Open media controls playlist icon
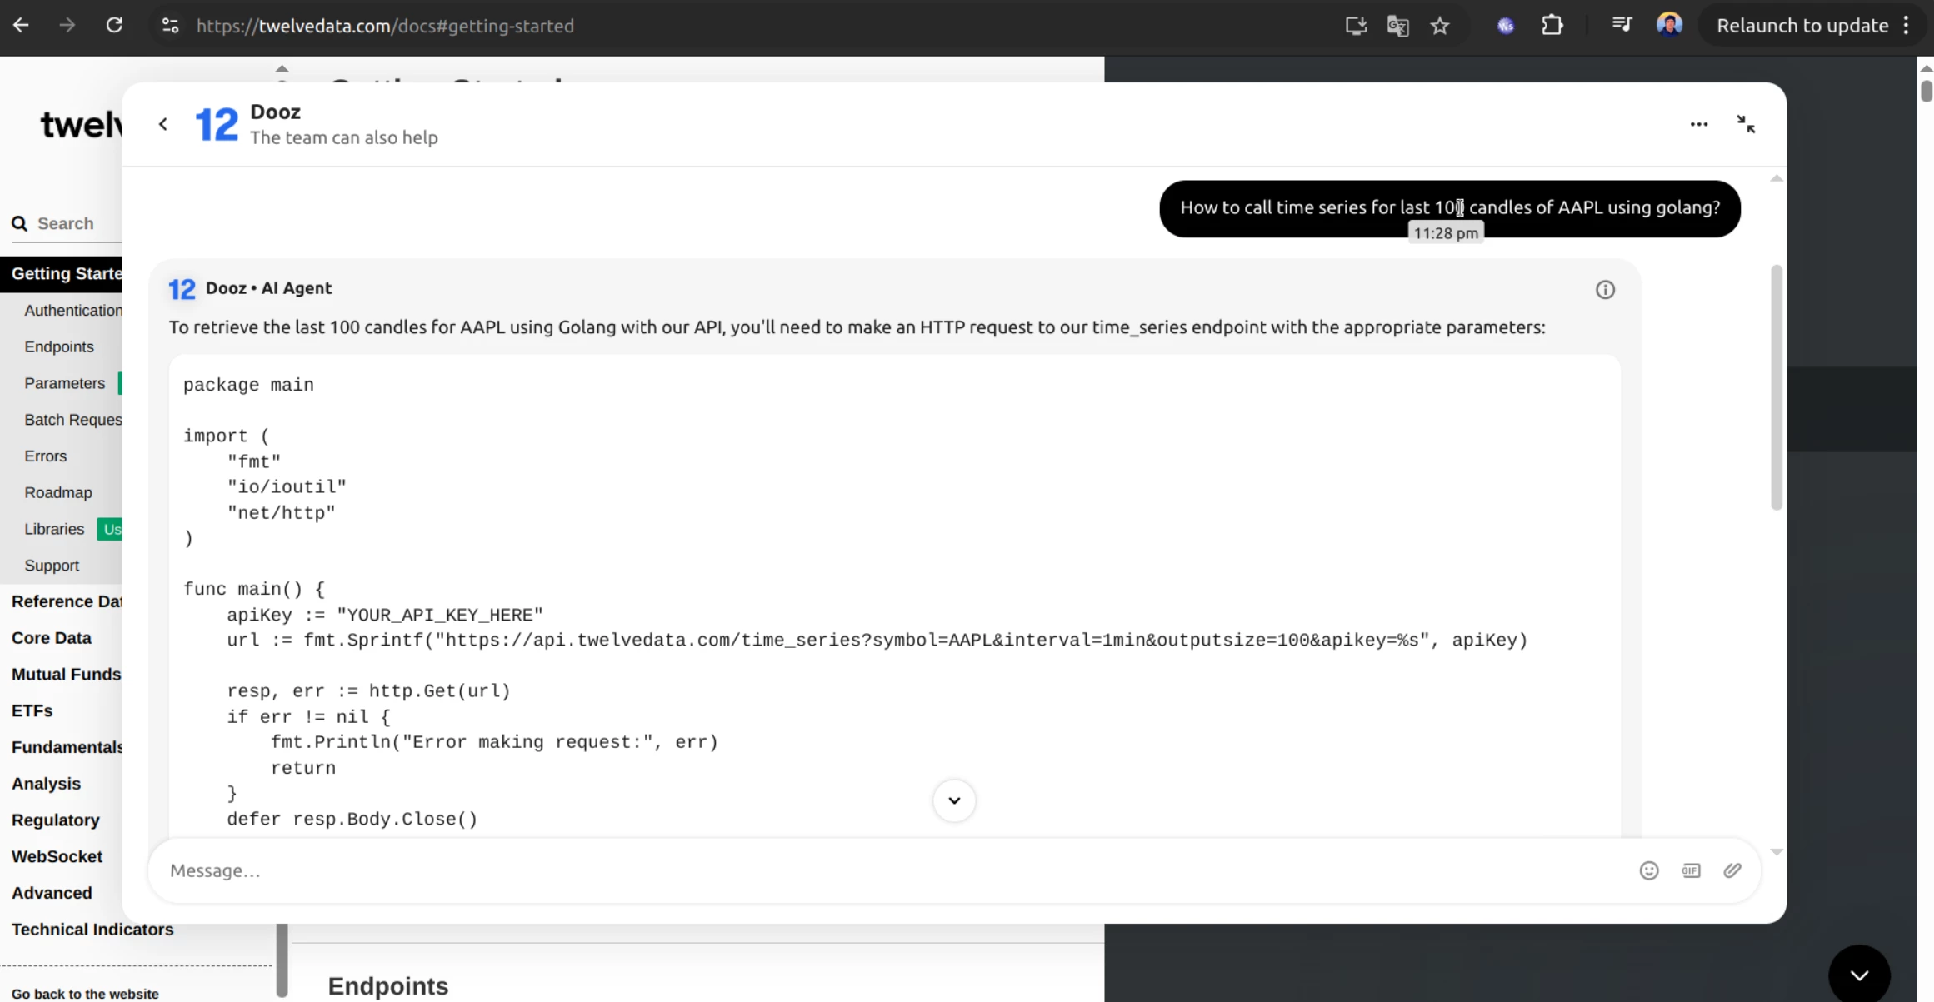 [1622, 26]
